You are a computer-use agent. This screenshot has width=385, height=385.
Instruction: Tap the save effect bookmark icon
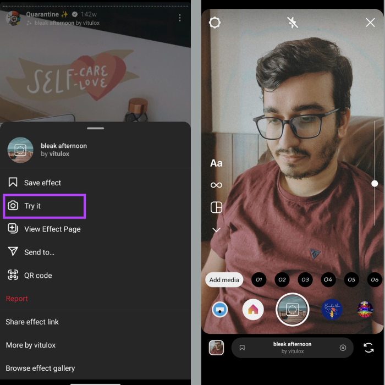[13, 182]
